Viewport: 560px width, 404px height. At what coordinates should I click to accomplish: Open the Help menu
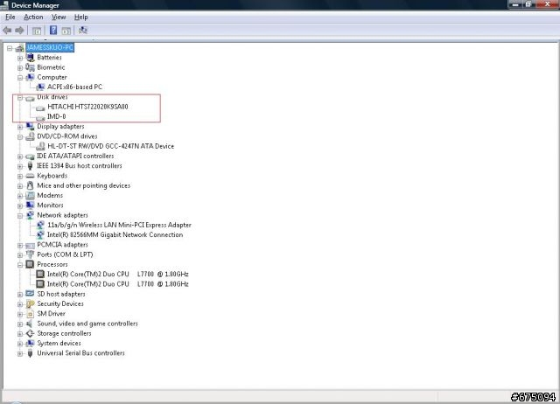(80, 17)
